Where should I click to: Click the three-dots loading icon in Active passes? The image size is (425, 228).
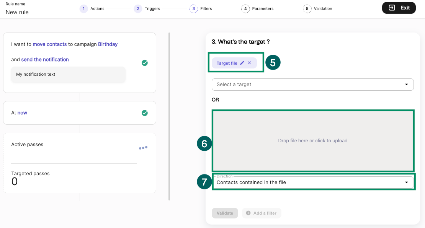coord(143,148)
